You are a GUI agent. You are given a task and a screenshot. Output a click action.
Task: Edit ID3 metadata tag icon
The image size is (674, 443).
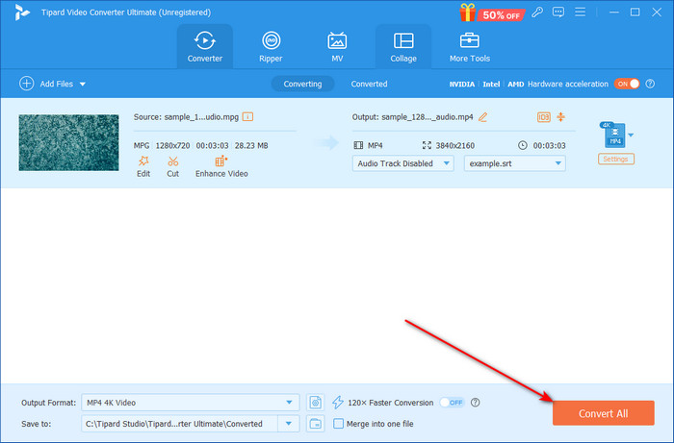click(x=544, y=116)
